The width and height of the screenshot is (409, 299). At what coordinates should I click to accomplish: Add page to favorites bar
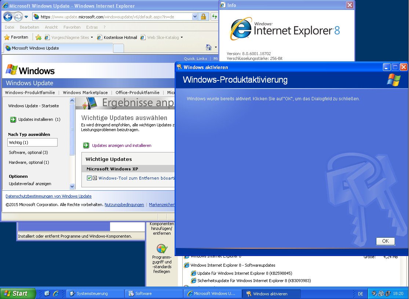click(39, 37)
